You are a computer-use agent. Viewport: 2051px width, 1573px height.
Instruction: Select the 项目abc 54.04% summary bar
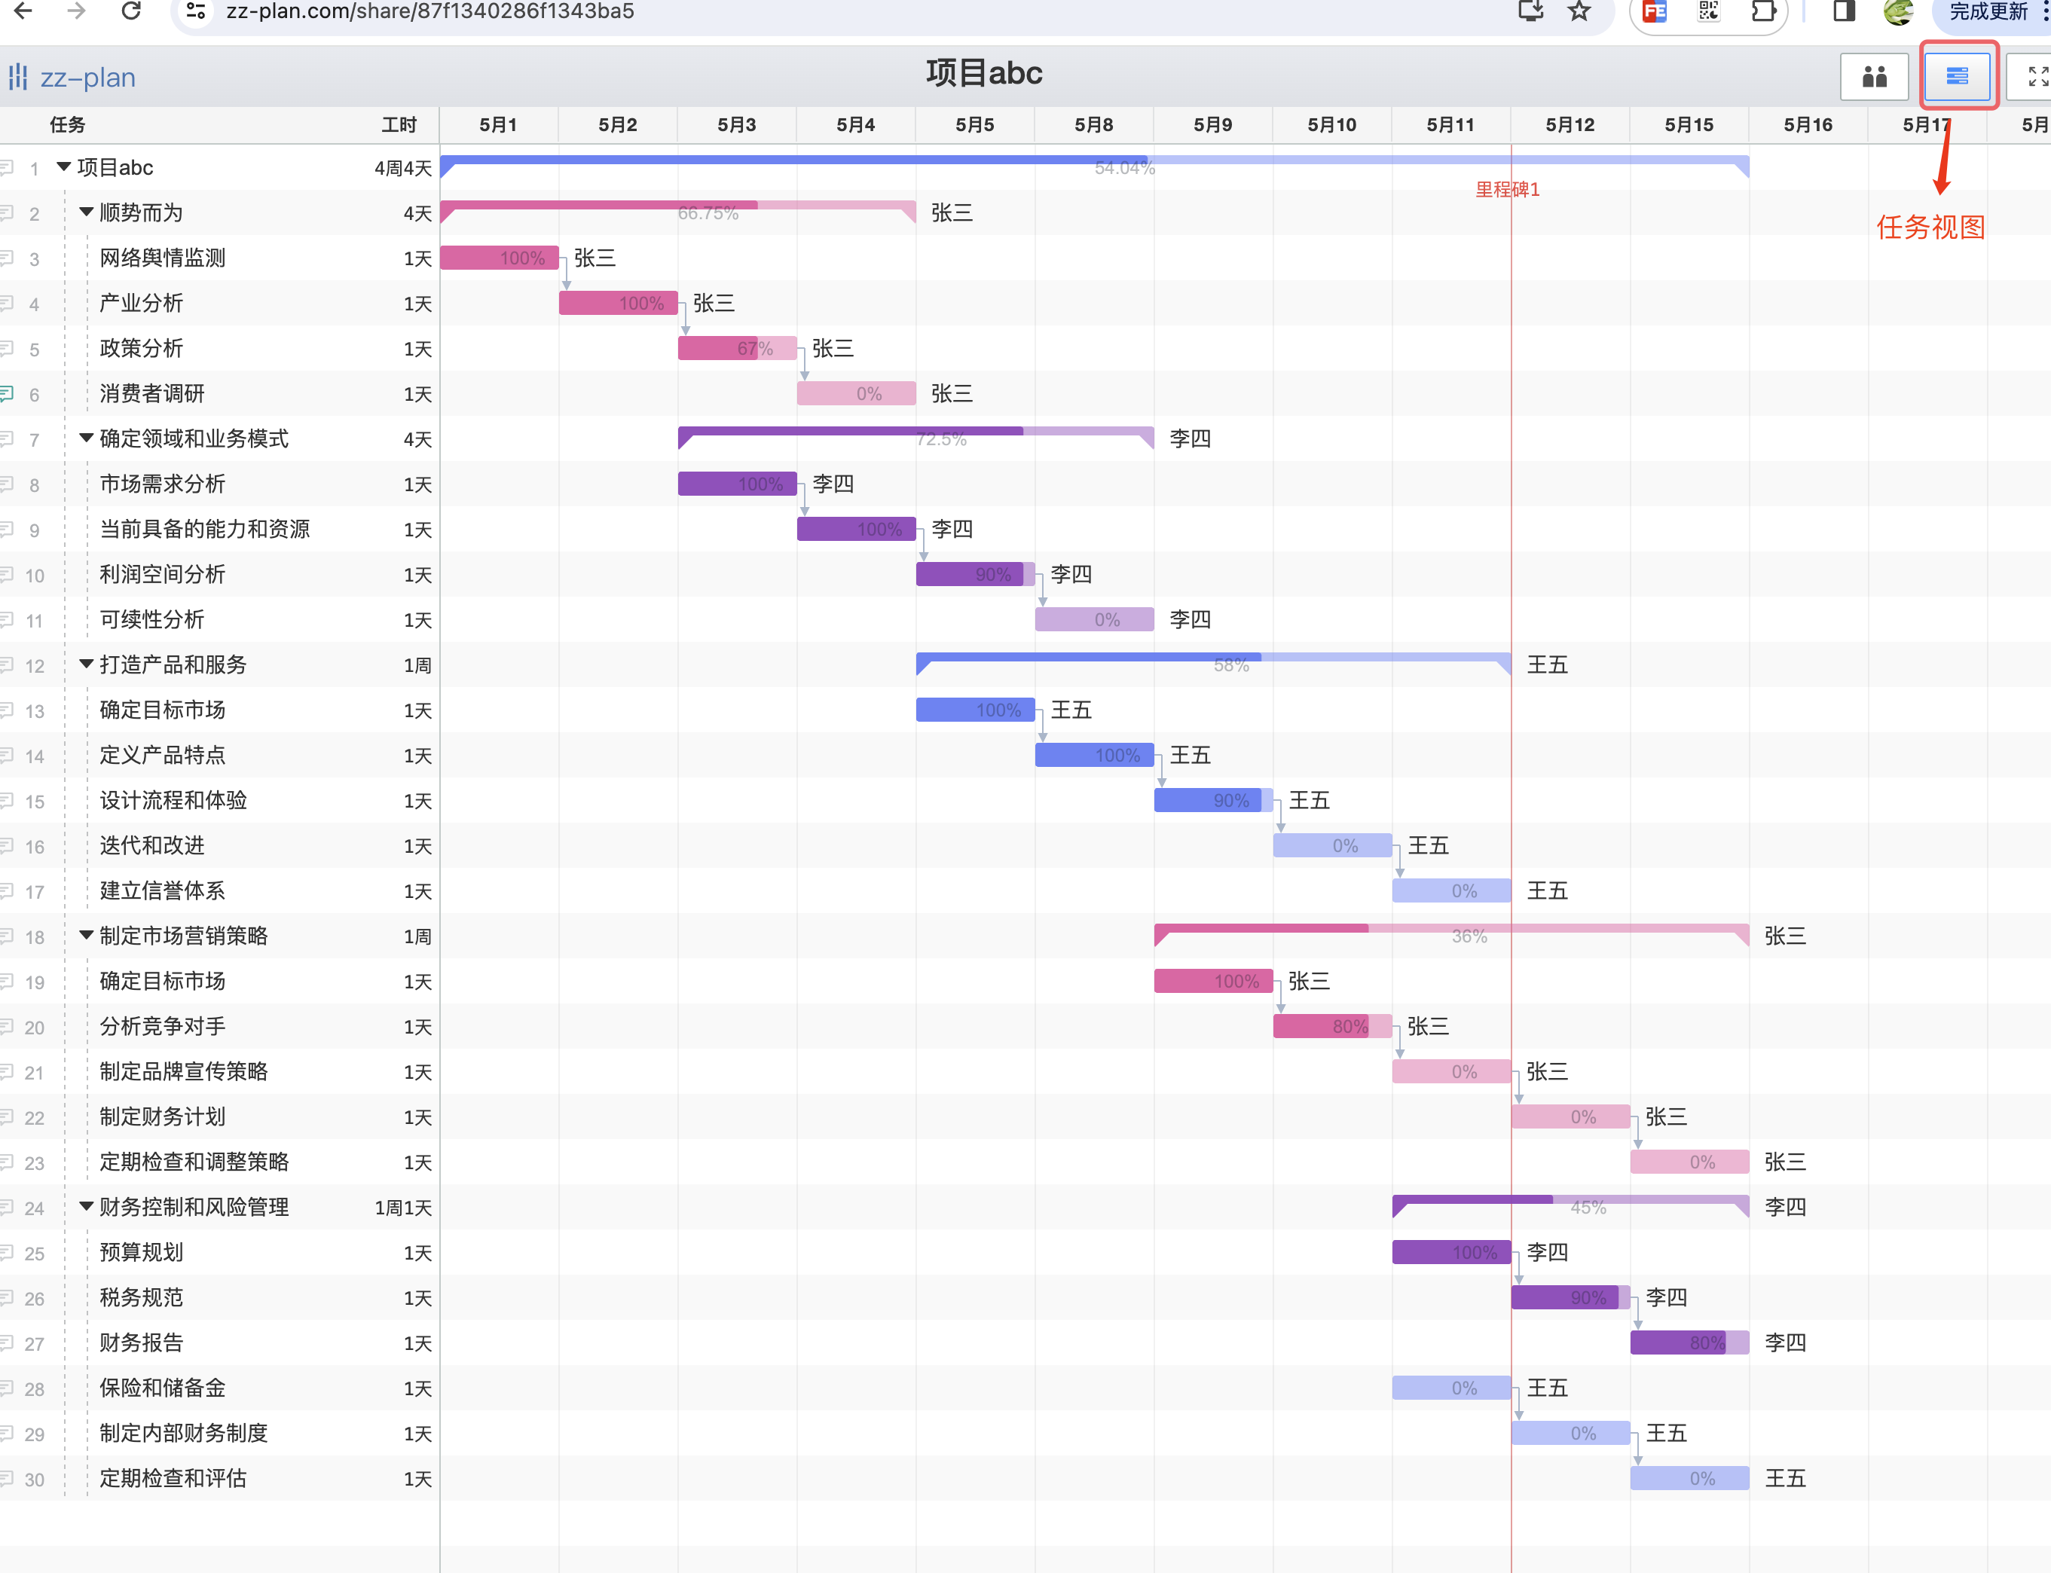pos(1094,166)
